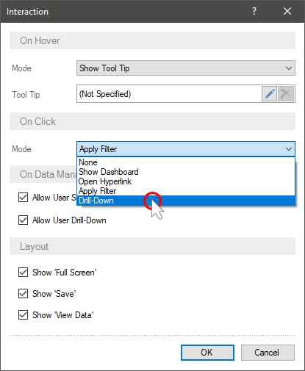Viewport: 305px width, 371px height.
Task: Disable the Show 'Save' checkbox
Action: [23, 294]
